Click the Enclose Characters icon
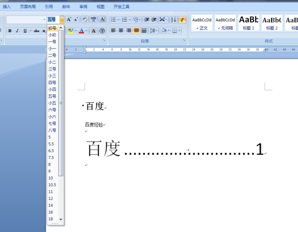298x232 pixels. 102,31
